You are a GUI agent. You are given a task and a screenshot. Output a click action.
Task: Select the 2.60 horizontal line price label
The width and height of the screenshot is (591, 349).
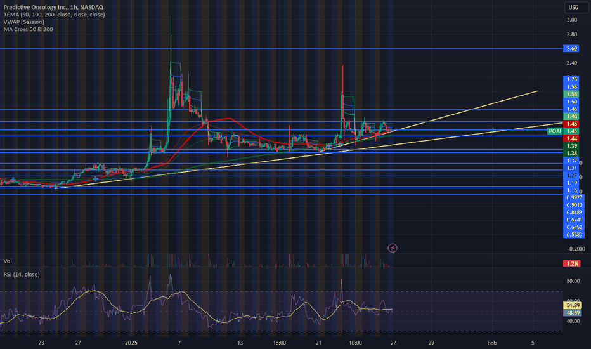572,48
